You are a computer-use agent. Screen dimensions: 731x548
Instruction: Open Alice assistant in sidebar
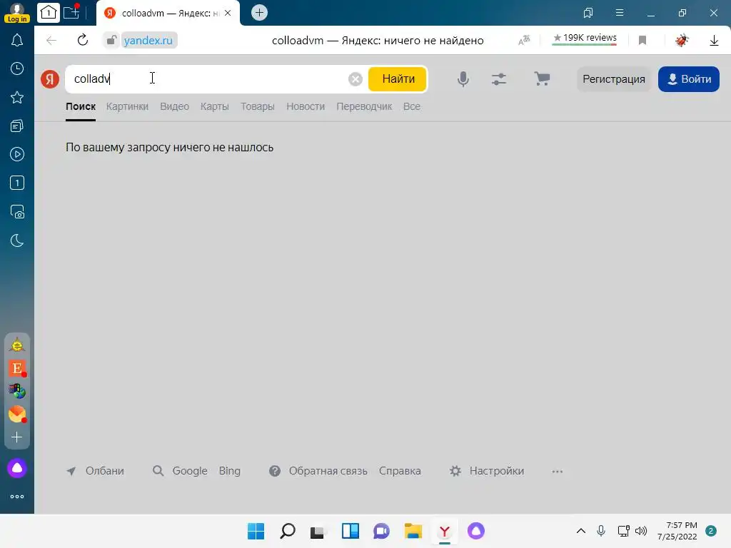coord(17,468)
